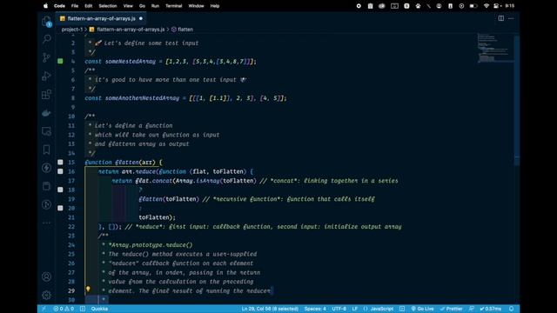
Task: Open the Edit menu
Action: pos(89,6)
